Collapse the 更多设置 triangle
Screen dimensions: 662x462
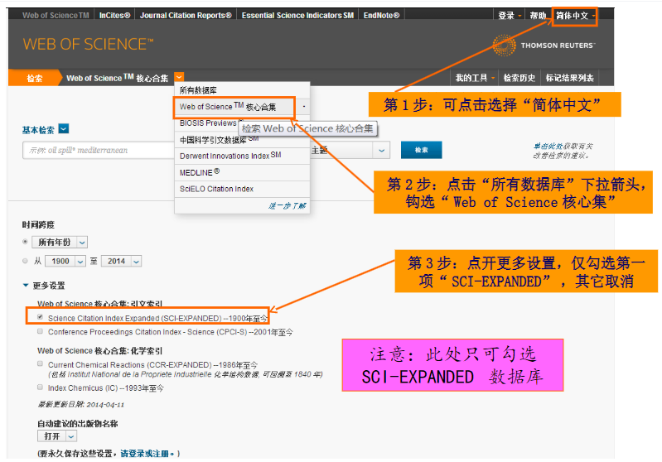(26, 286)
